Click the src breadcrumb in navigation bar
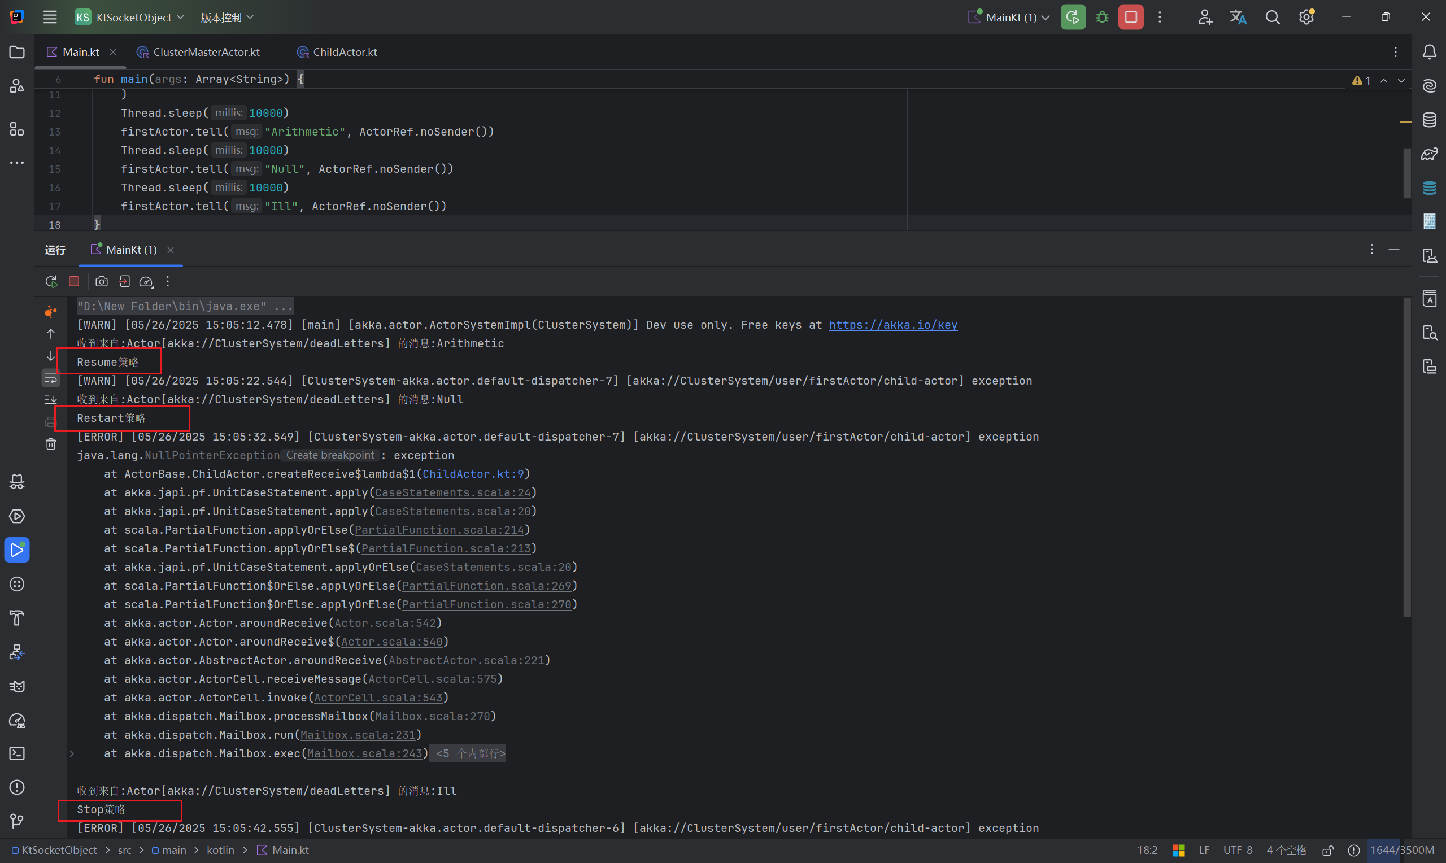The width and height of the screenshot is (1446, 863). (x=124, y=850)
